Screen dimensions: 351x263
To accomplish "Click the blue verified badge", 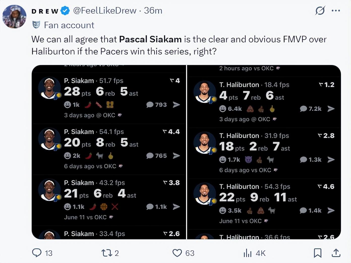I will (x=65, y=11).
